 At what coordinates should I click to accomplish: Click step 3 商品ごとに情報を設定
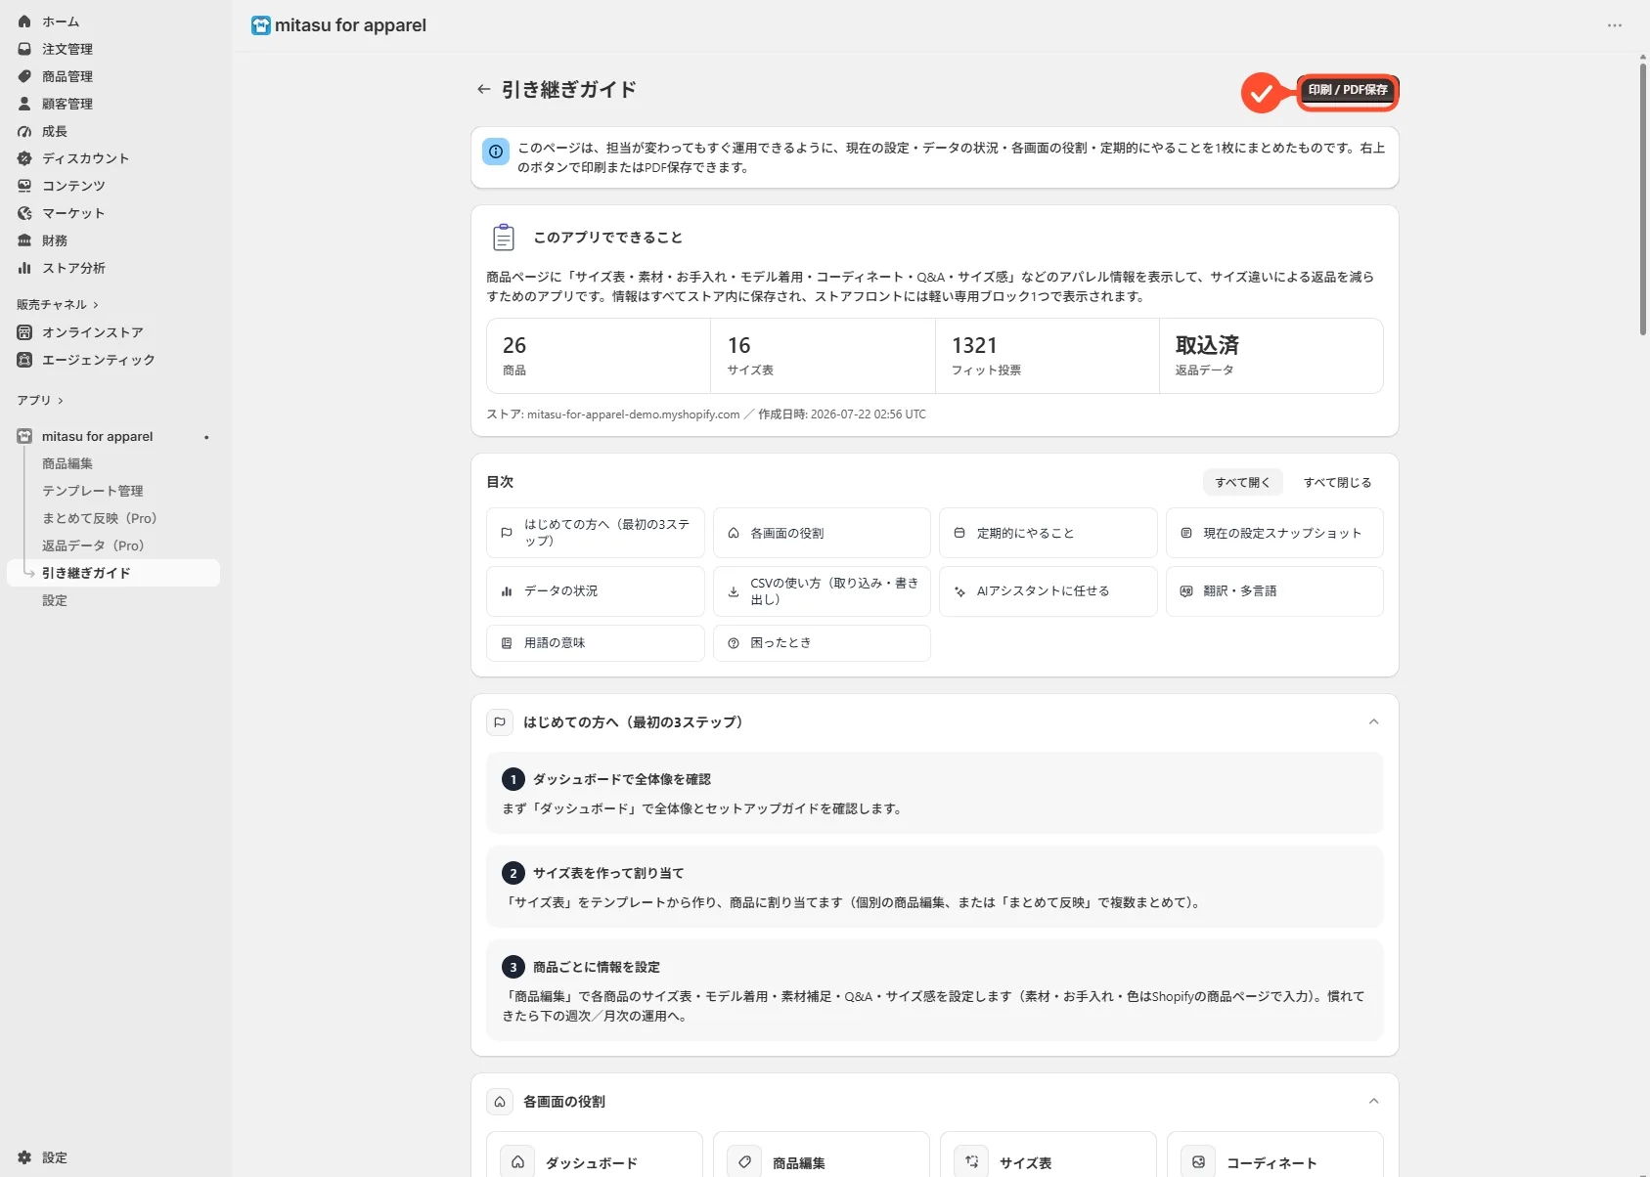pos(935,990)
